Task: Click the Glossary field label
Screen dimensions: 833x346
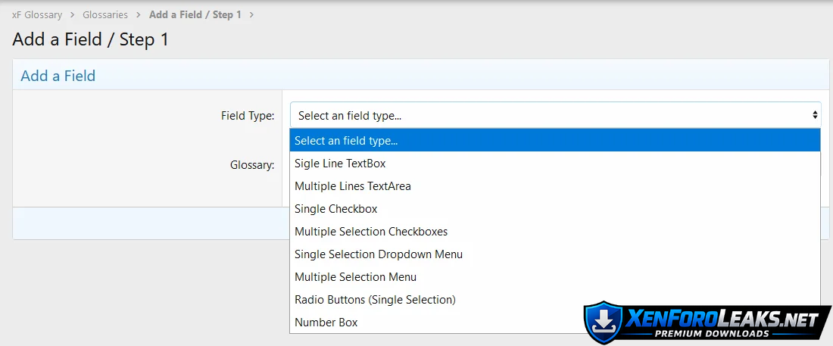Action: coord(251,164)
